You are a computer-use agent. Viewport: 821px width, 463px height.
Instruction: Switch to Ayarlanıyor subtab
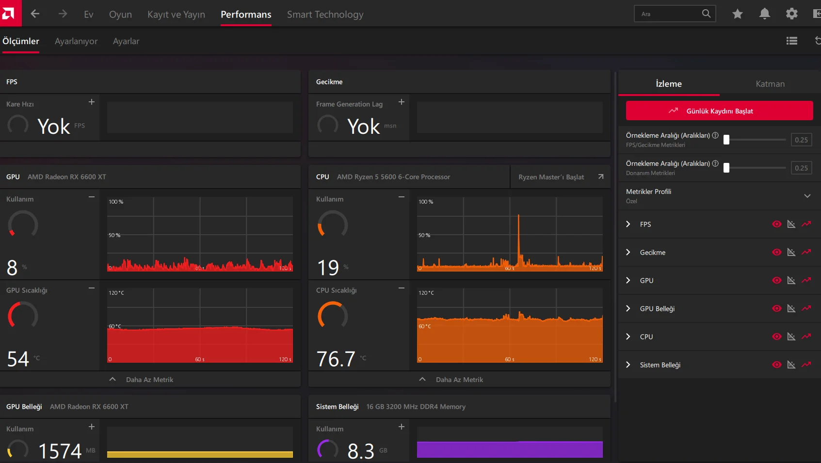[76, 41]
